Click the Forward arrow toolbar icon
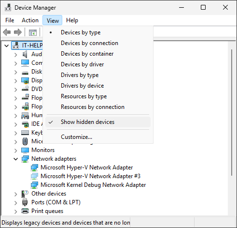 click(18, 32)
